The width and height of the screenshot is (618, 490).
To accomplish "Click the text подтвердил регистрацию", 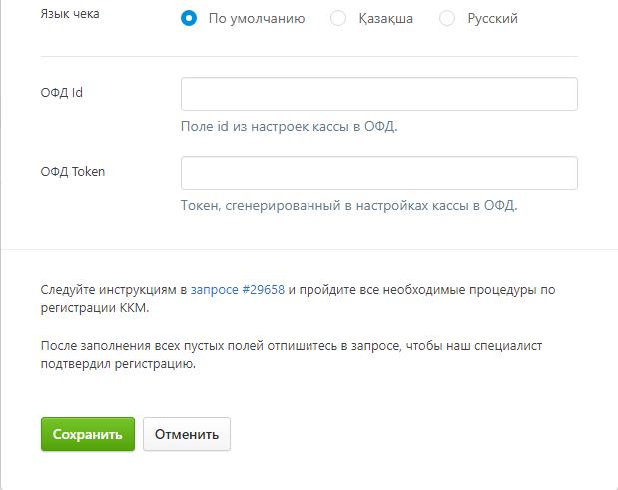I will (x=118, y=364).
